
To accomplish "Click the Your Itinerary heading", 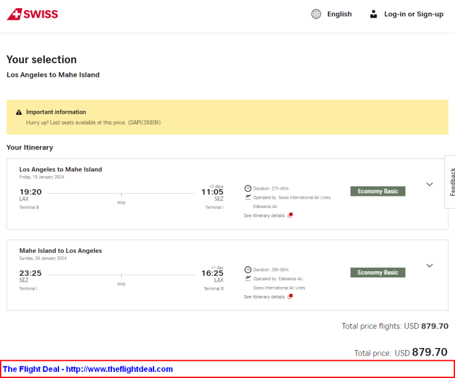I will click(x=30, y=148).
